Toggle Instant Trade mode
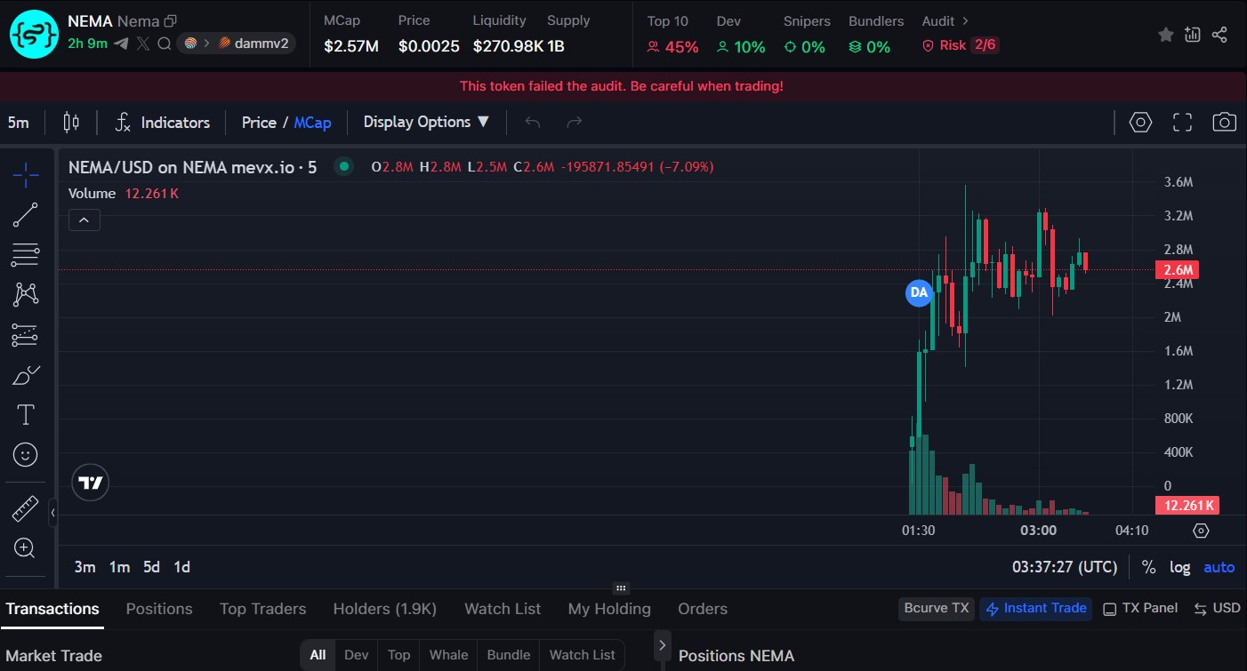 (x=1036, y=608)
